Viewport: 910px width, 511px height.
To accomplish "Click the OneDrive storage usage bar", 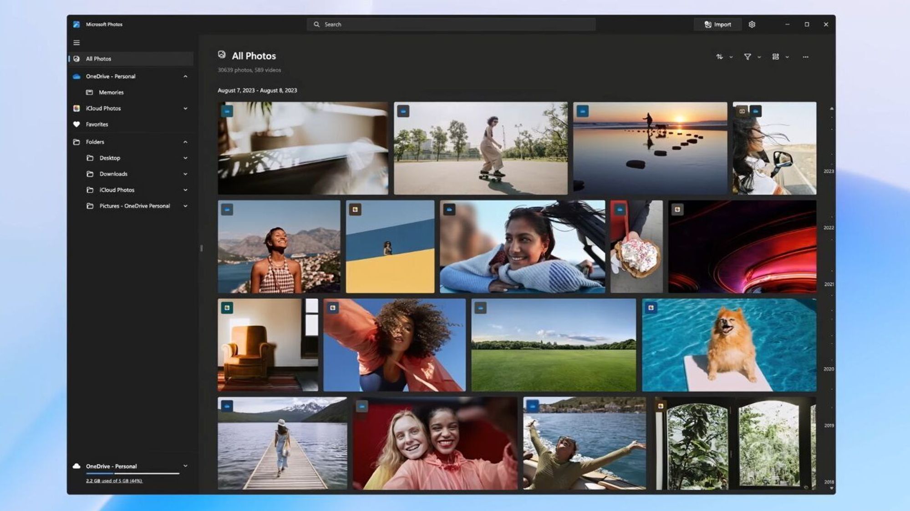I will pyautogui.click(x=132, y=473).
